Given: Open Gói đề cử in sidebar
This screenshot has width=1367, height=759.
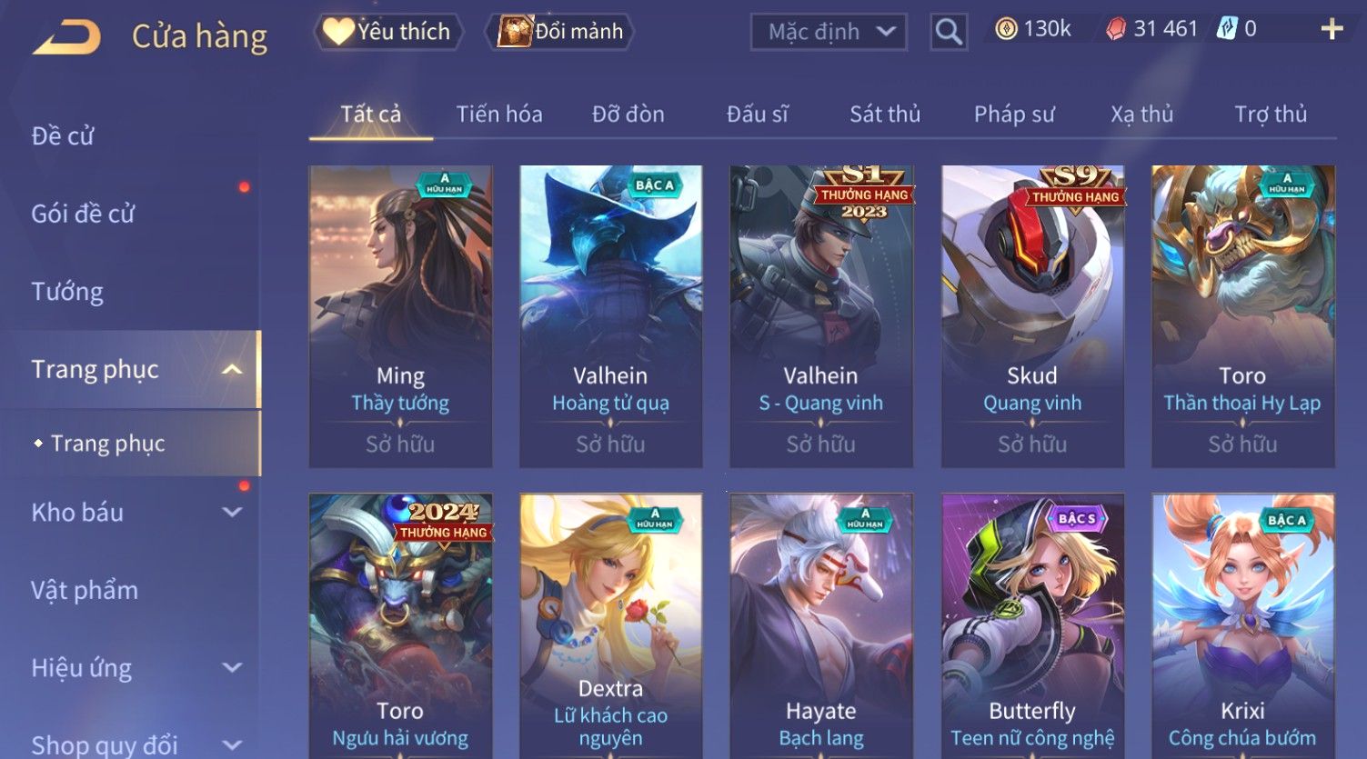Looking at the screenshot, I should pyautogui.click(x=83, y=214).
